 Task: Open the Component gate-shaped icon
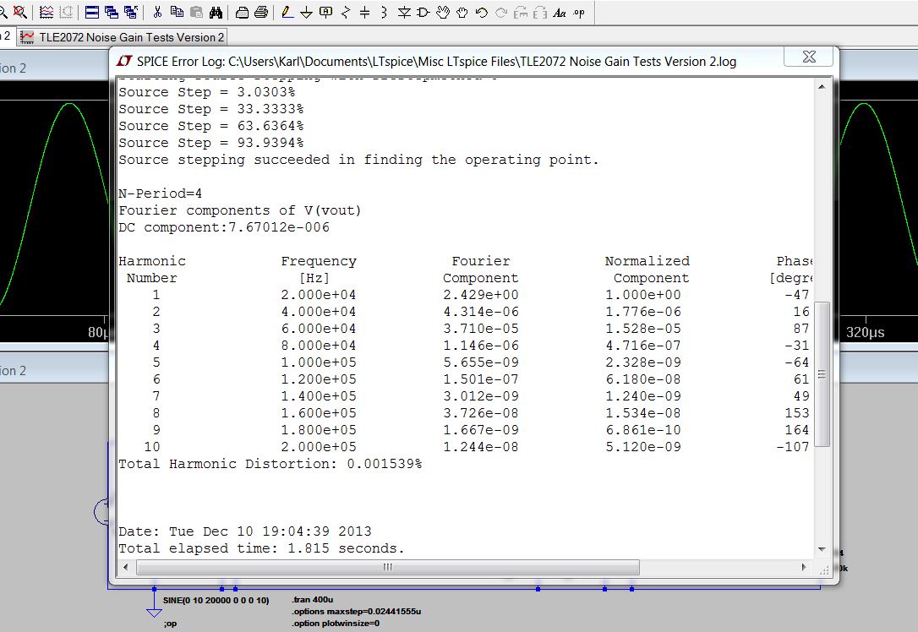(x=423, y=12)
